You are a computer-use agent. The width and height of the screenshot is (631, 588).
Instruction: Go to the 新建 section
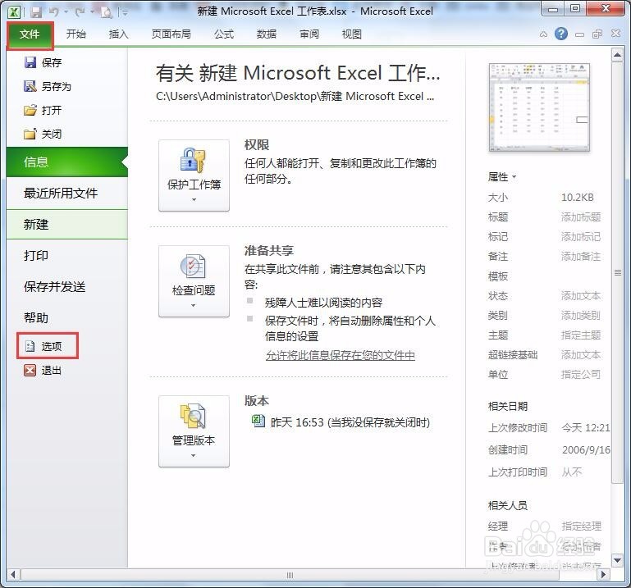[x=66, y=225]
